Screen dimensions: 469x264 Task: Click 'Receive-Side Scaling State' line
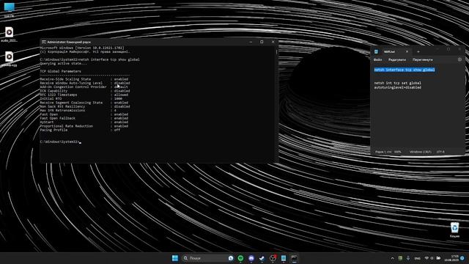click(84, 79)
